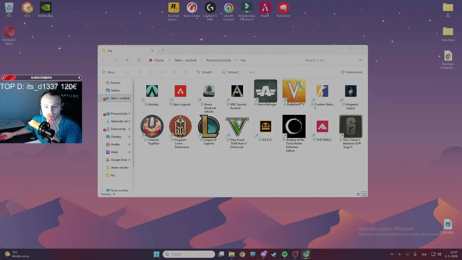Viewport: 462px width, 260px height.
Task: Open Game Center desktop icon
Action: 192,10
